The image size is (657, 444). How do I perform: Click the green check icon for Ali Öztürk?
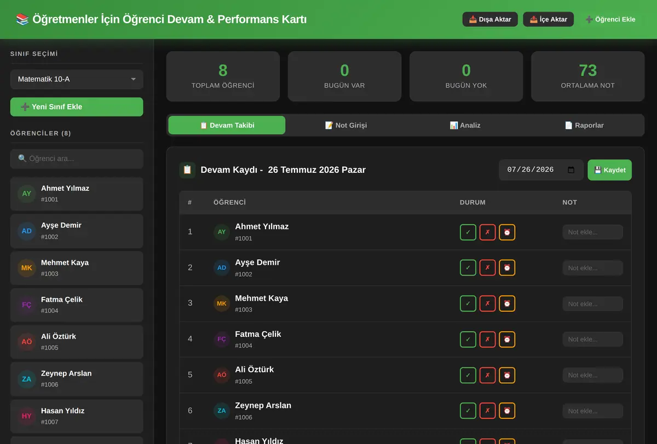468,375
